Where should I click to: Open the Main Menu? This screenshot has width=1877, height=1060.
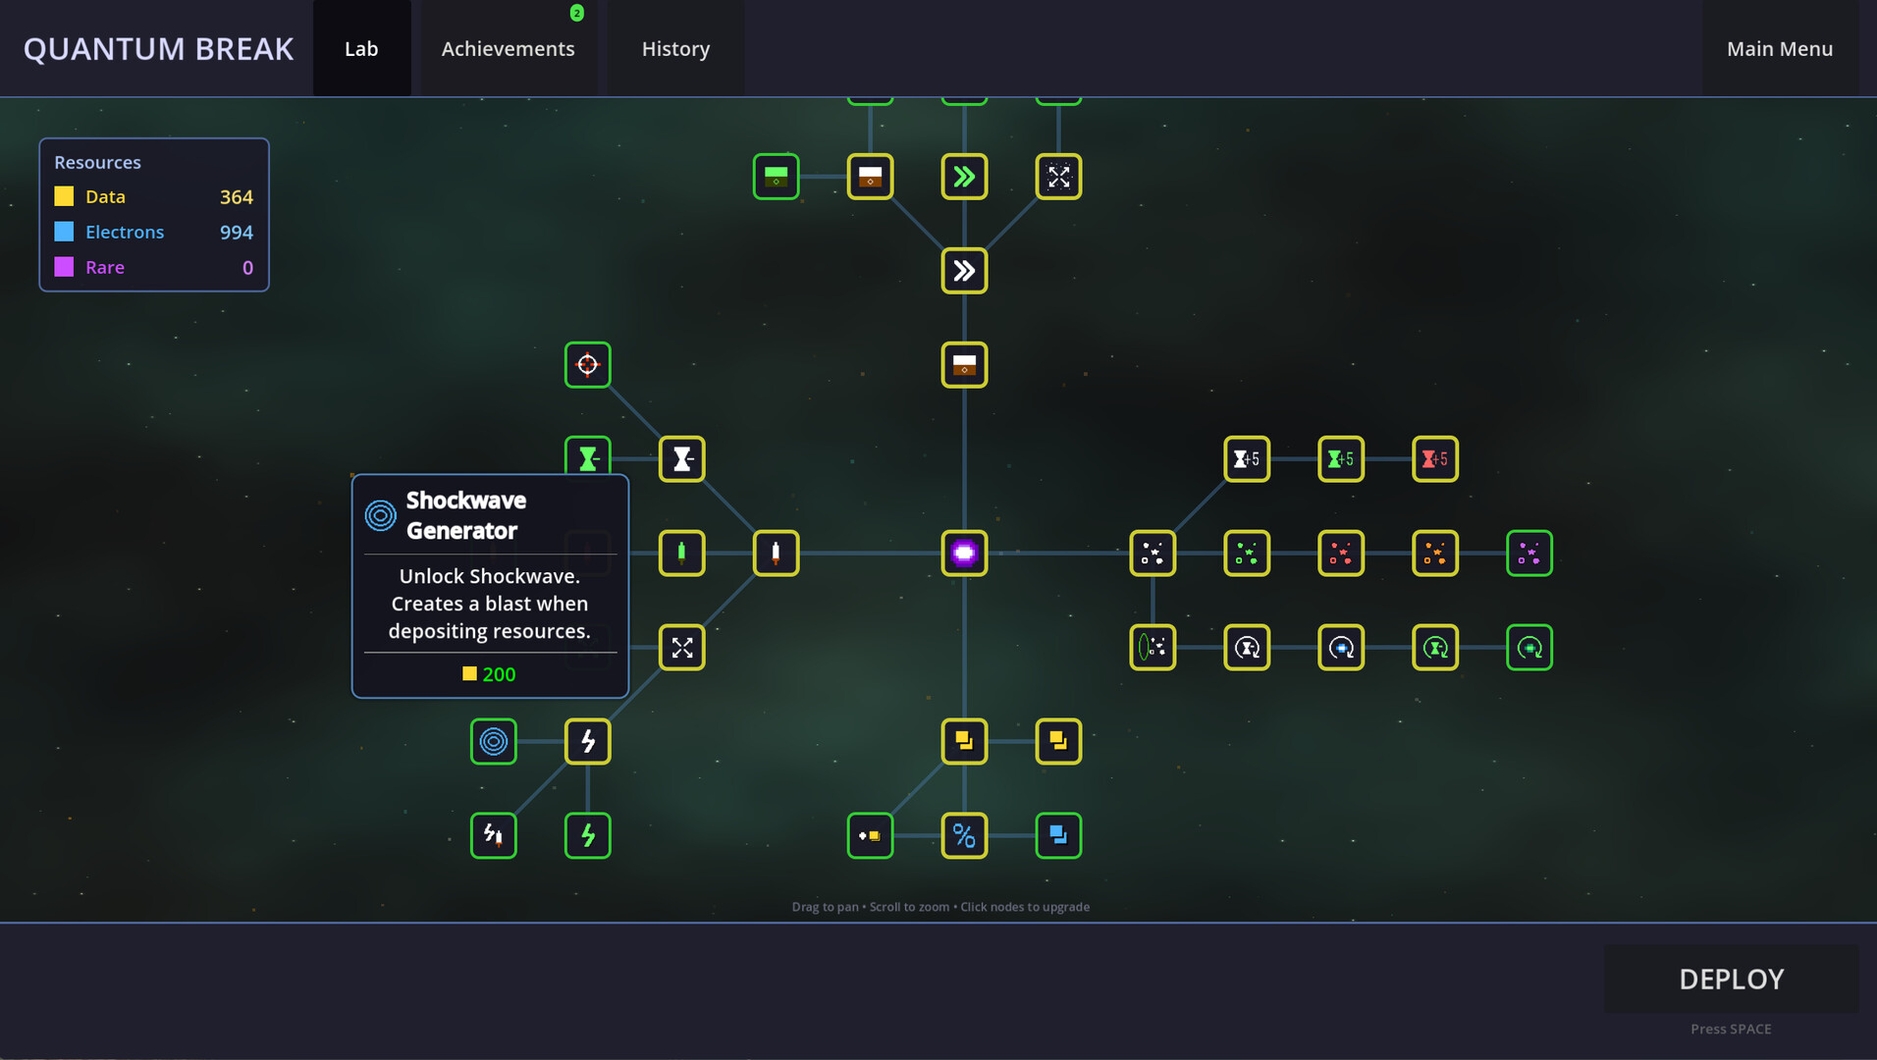[x=1779, y=49]
